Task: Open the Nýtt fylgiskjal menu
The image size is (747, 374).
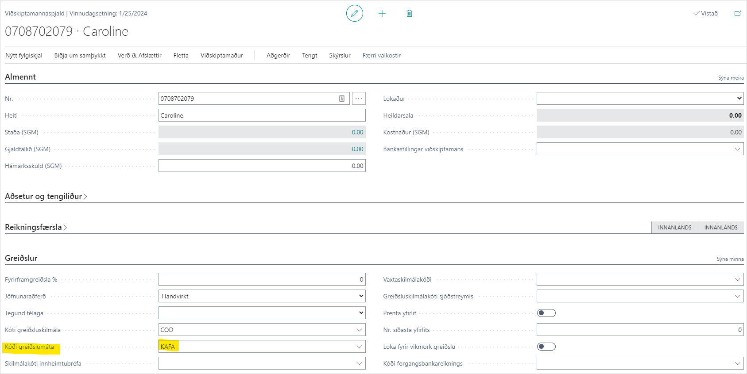Action: (24, 55)
